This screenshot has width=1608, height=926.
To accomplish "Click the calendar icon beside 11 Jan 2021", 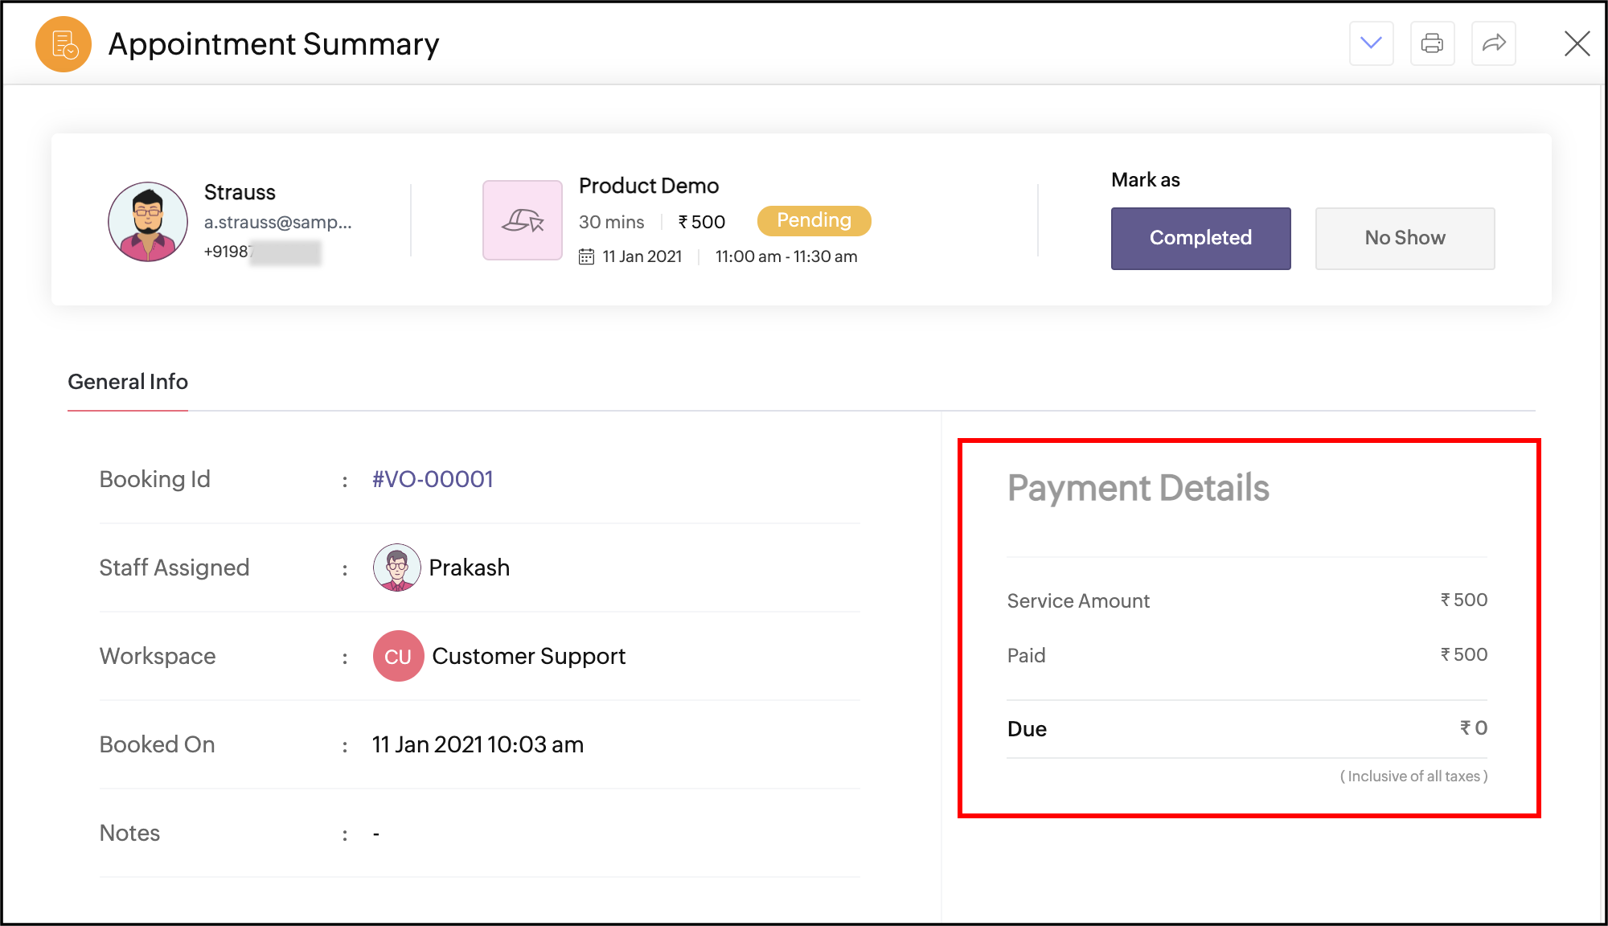I will click(x=586, y=256).
